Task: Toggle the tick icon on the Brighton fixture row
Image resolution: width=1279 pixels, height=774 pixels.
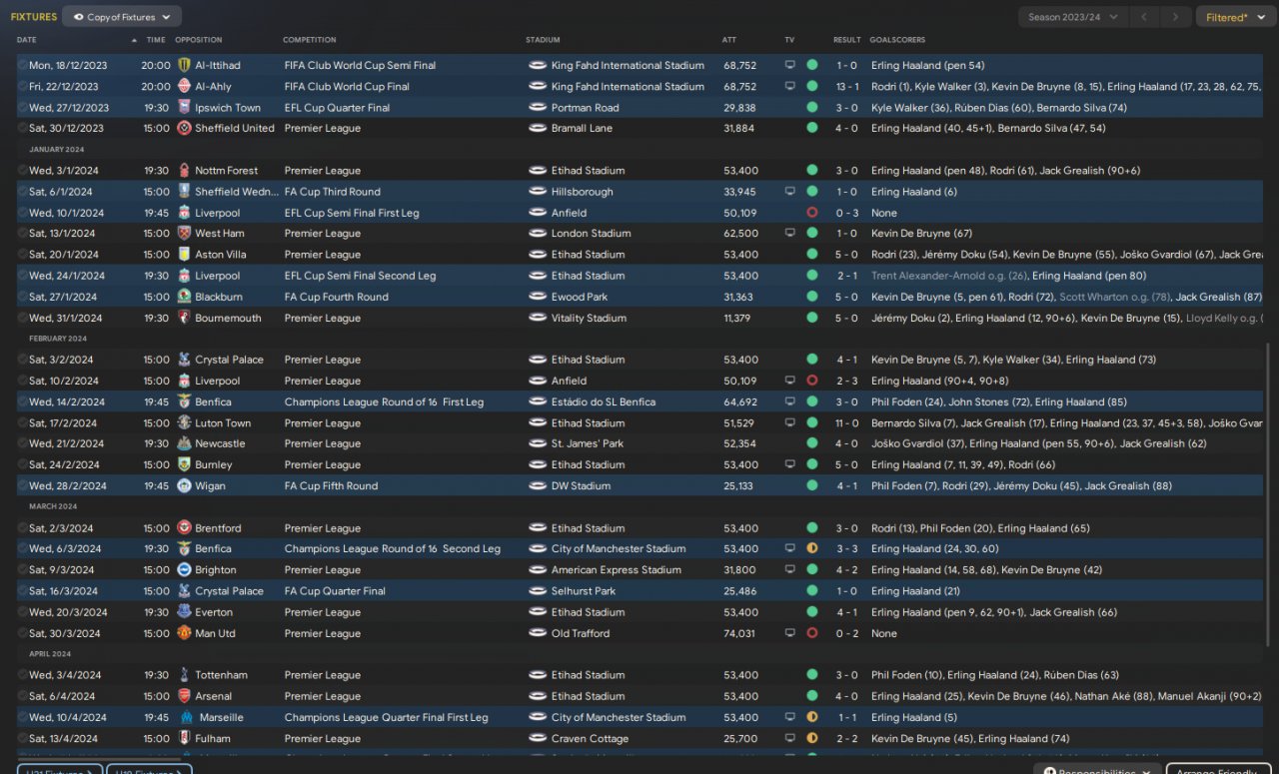Action: [22, 570]
